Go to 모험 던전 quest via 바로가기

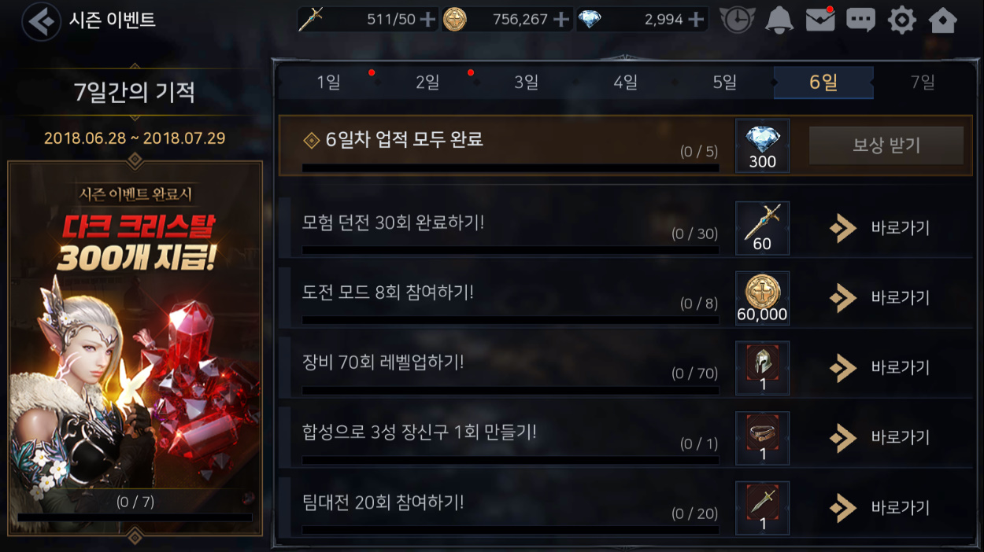tap(880, 228)
